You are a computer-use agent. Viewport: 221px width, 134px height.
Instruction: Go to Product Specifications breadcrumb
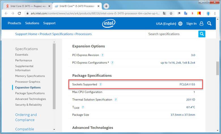pos(56,34)
